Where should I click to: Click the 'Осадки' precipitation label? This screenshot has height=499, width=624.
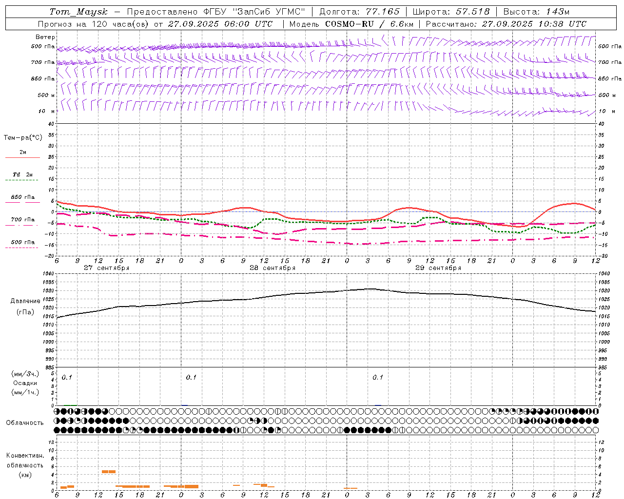[x=25, y=383]
